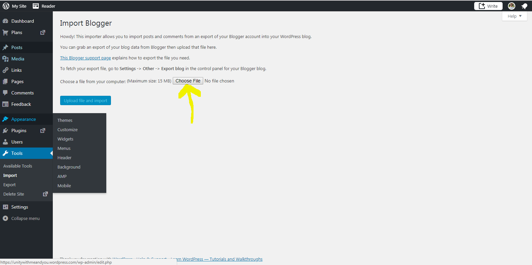The height and width of the screenshot is (265, 532).
Task: Click the Choose File button
Action: click(188, 81)
